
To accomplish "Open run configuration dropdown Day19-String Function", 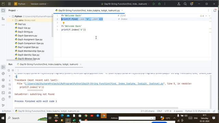I will pos(125,4).
